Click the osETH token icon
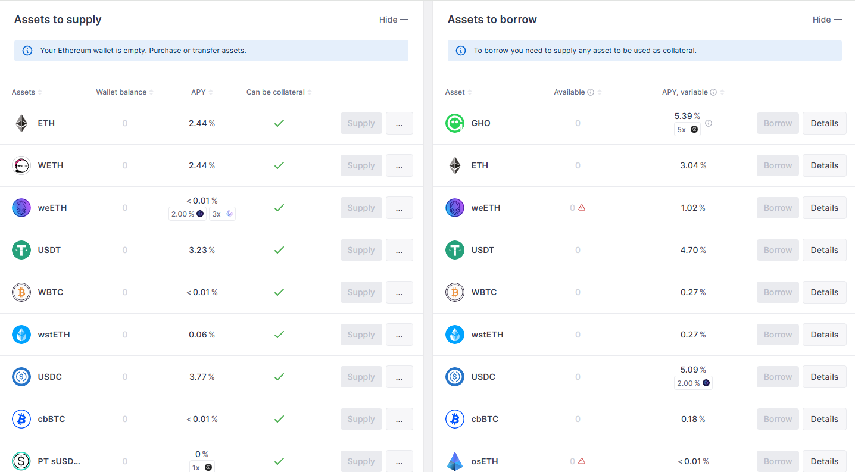 (455, 461)
